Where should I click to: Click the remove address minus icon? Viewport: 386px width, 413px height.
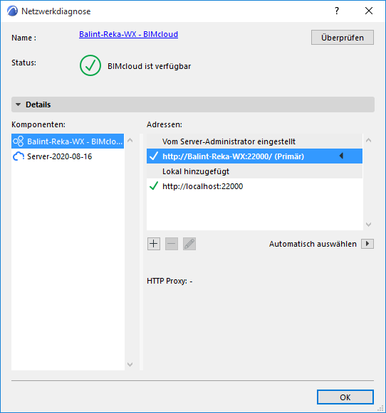click(172, 244)
